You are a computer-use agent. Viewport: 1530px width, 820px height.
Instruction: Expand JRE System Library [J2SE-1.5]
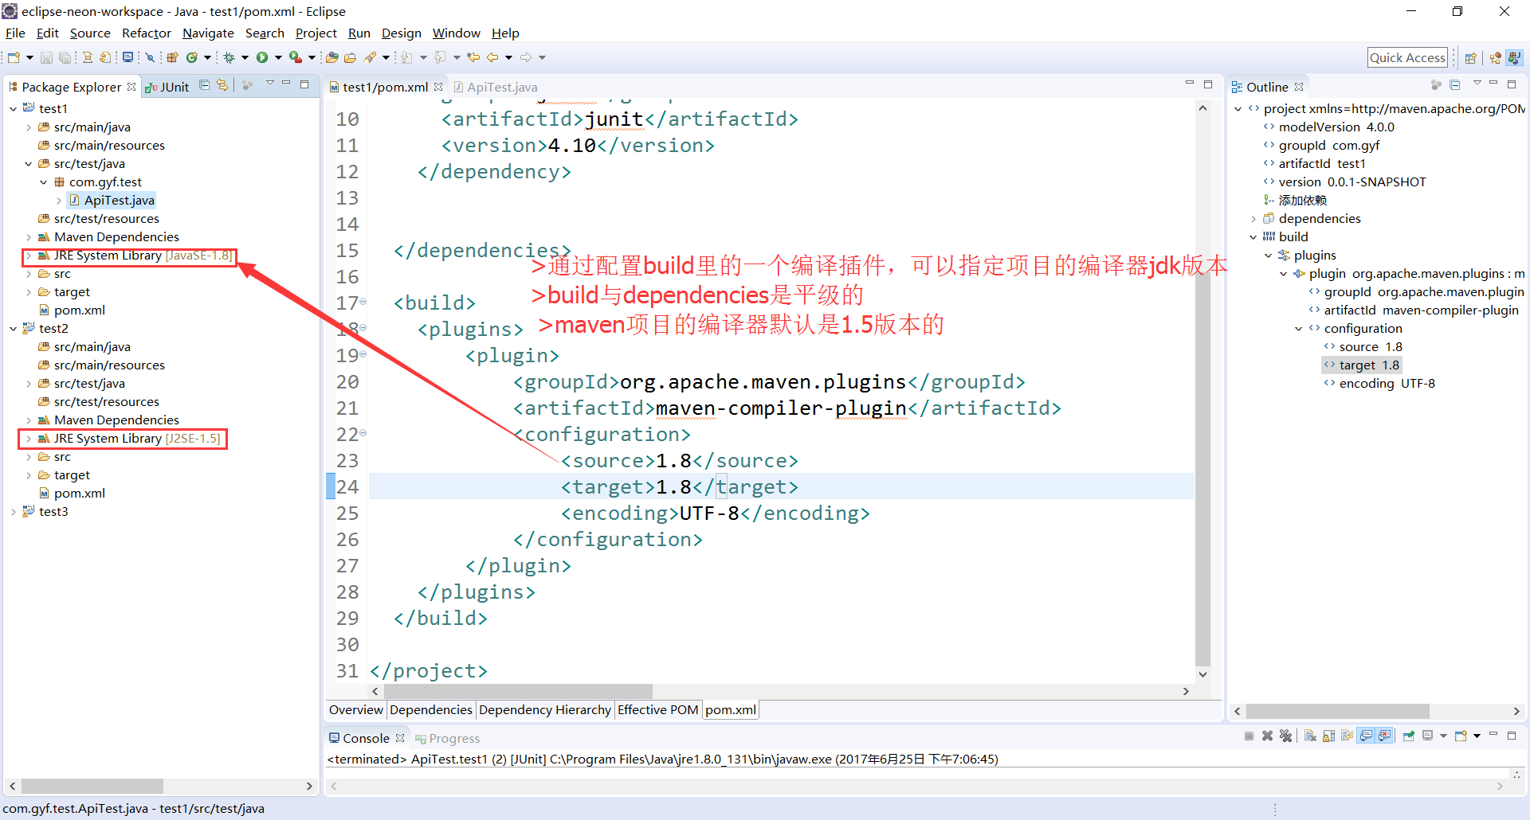coord(29,439)
